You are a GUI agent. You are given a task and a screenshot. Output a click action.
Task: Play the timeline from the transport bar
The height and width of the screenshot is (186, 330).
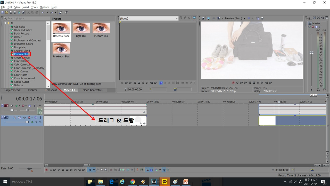(x=59, y=170)
